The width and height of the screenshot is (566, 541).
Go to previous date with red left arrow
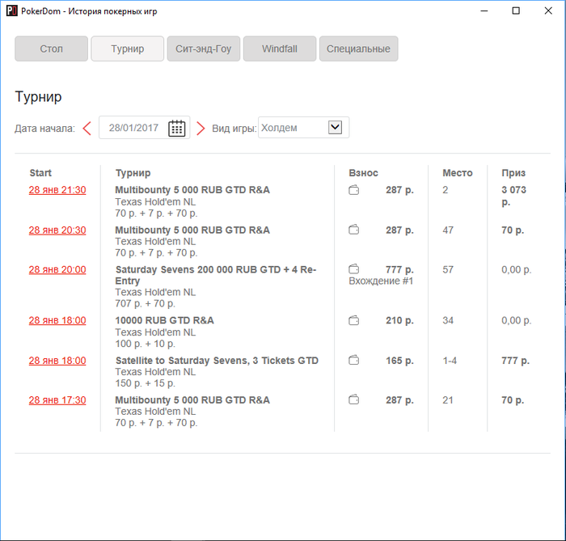click(x=87, y=129)
